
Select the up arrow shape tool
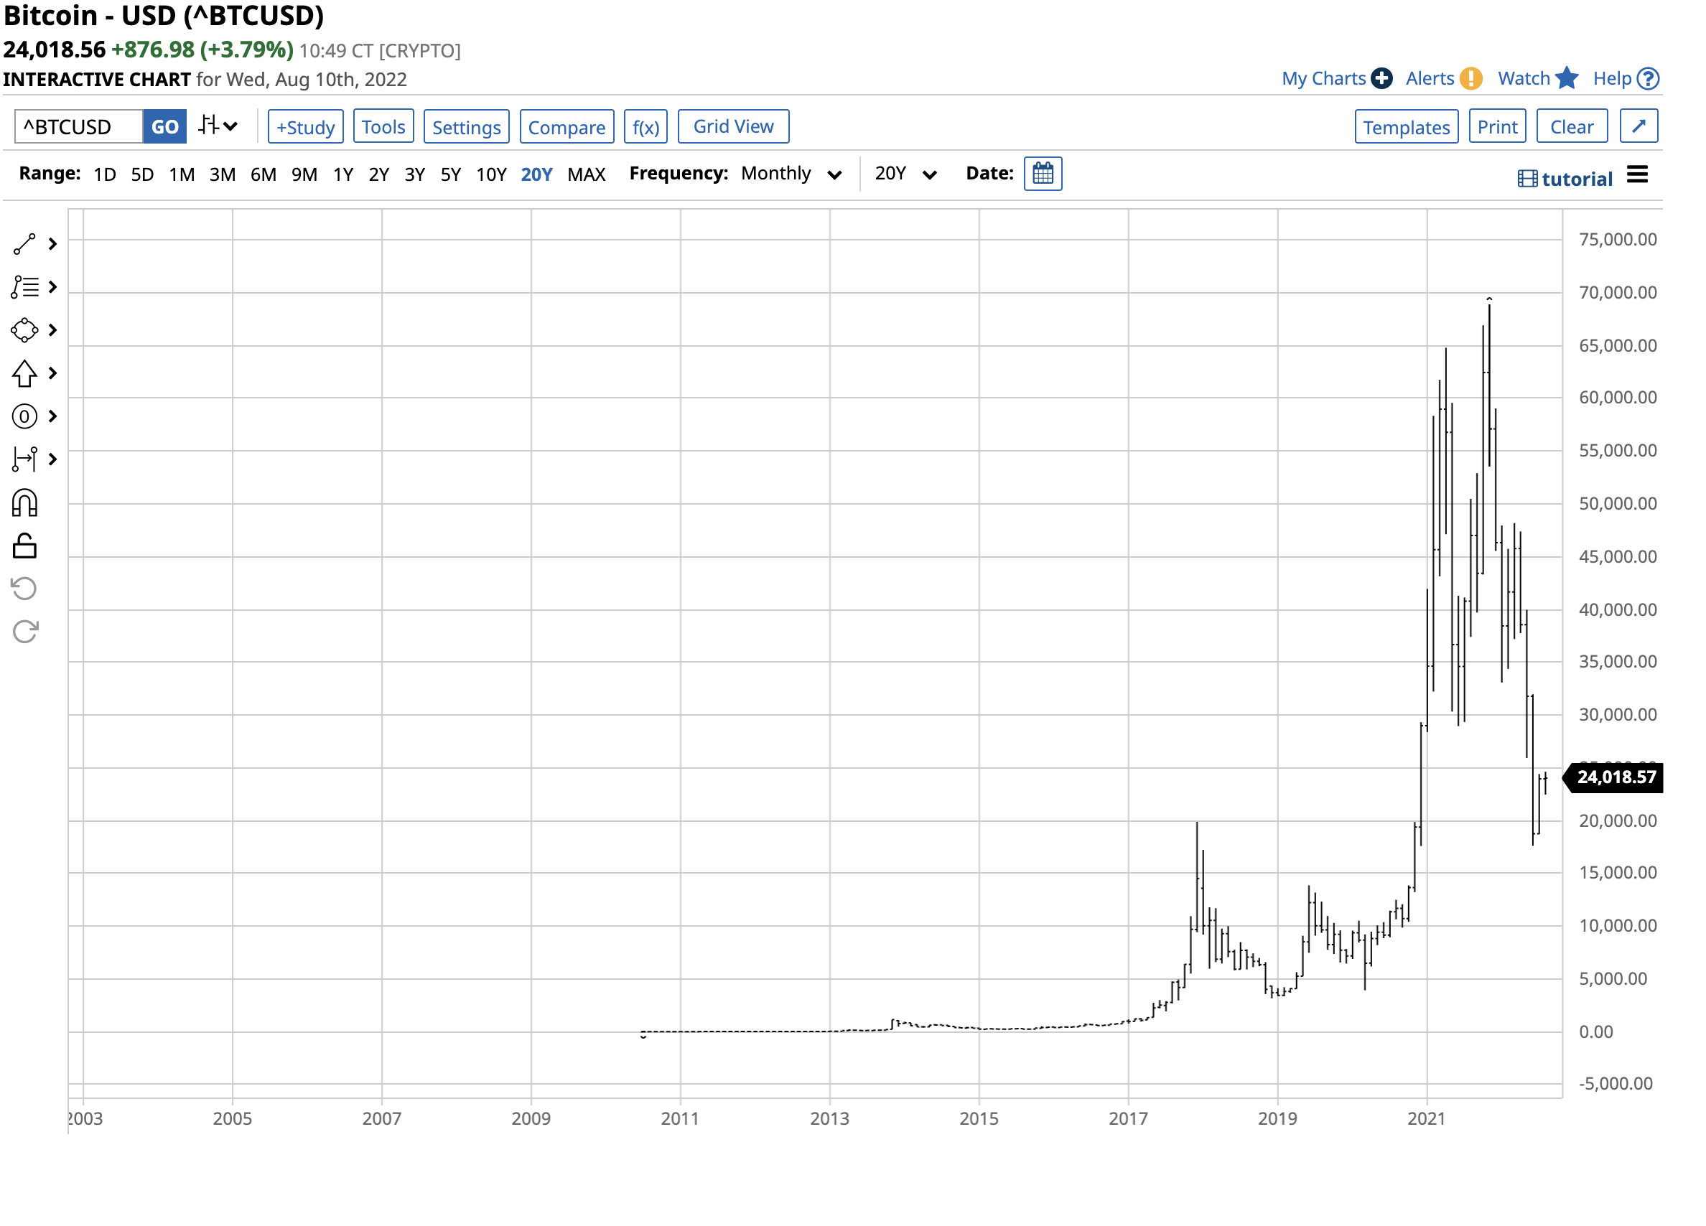pos(25,374)
